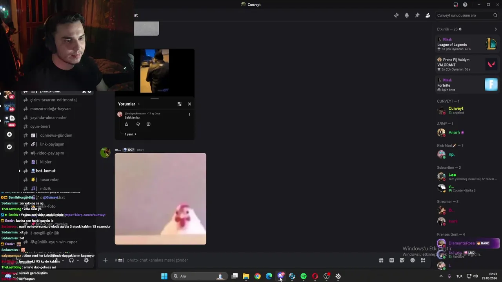502x282 pixels.
Task: Reply to the 'Salakları bu' comment
Action: [148, 124]
